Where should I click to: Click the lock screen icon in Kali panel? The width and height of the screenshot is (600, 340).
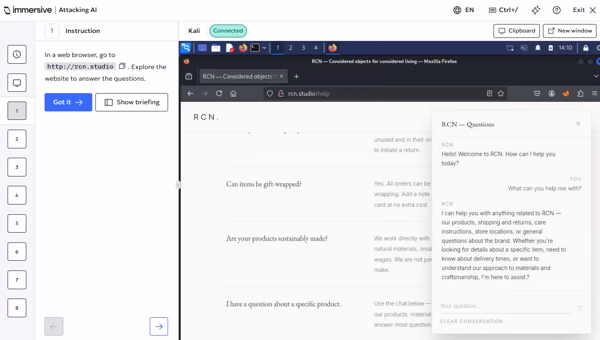tap(586, 48)
